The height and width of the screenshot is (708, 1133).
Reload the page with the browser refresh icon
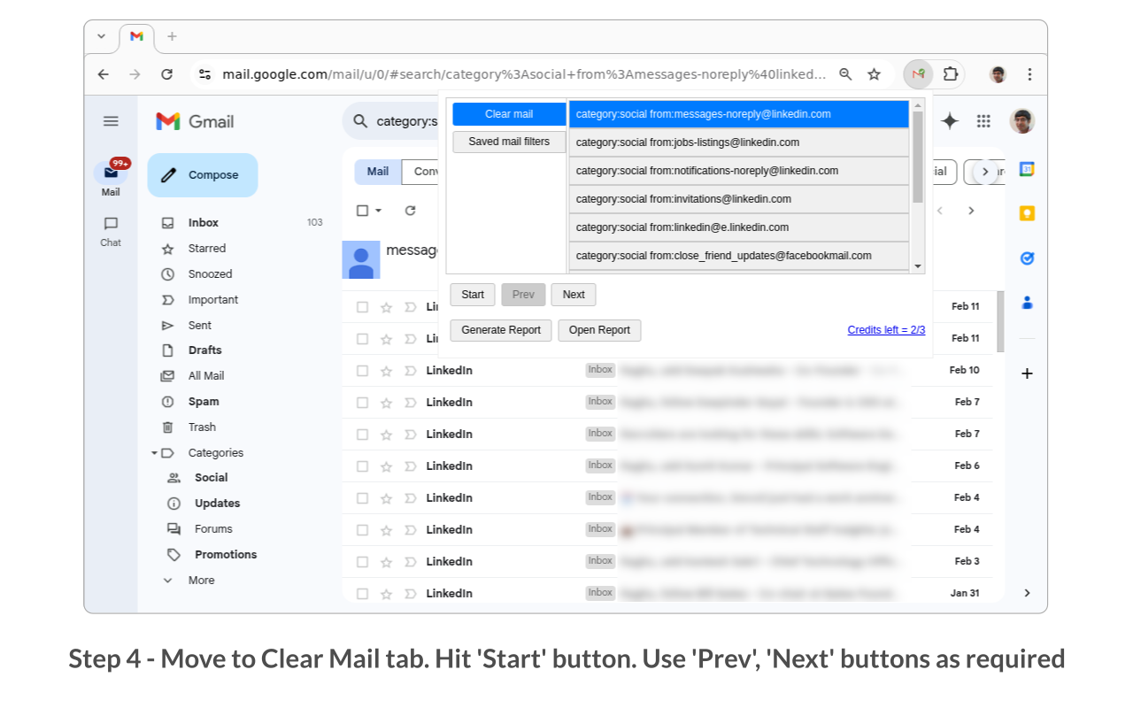[x=166, y=74]
